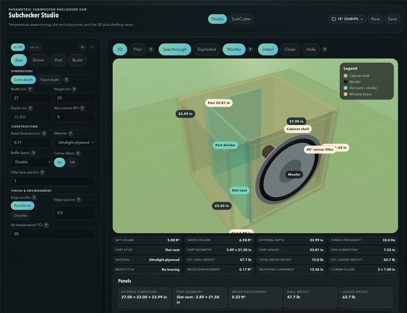
Task: Open help icon beside the Woofer toggle
Action: tap(250, 49)
